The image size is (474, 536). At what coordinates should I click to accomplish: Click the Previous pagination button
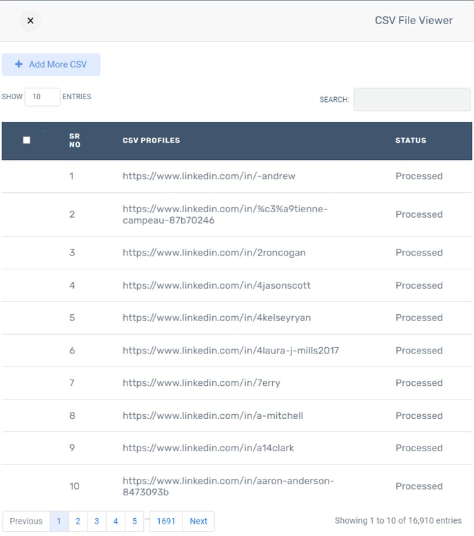26,521
